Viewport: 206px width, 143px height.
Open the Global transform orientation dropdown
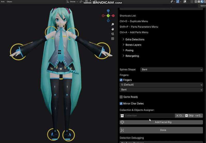point(72,2)
